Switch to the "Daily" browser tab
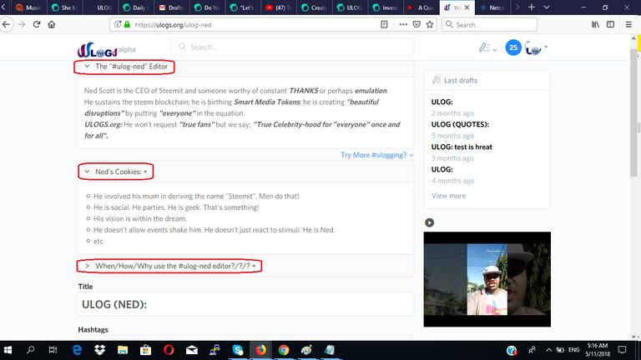The height and width of the screenshot is (360, 641). coord(135,7)
